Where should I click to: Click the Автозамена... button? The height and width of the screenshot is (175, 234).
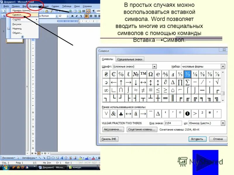coord(113,129)
